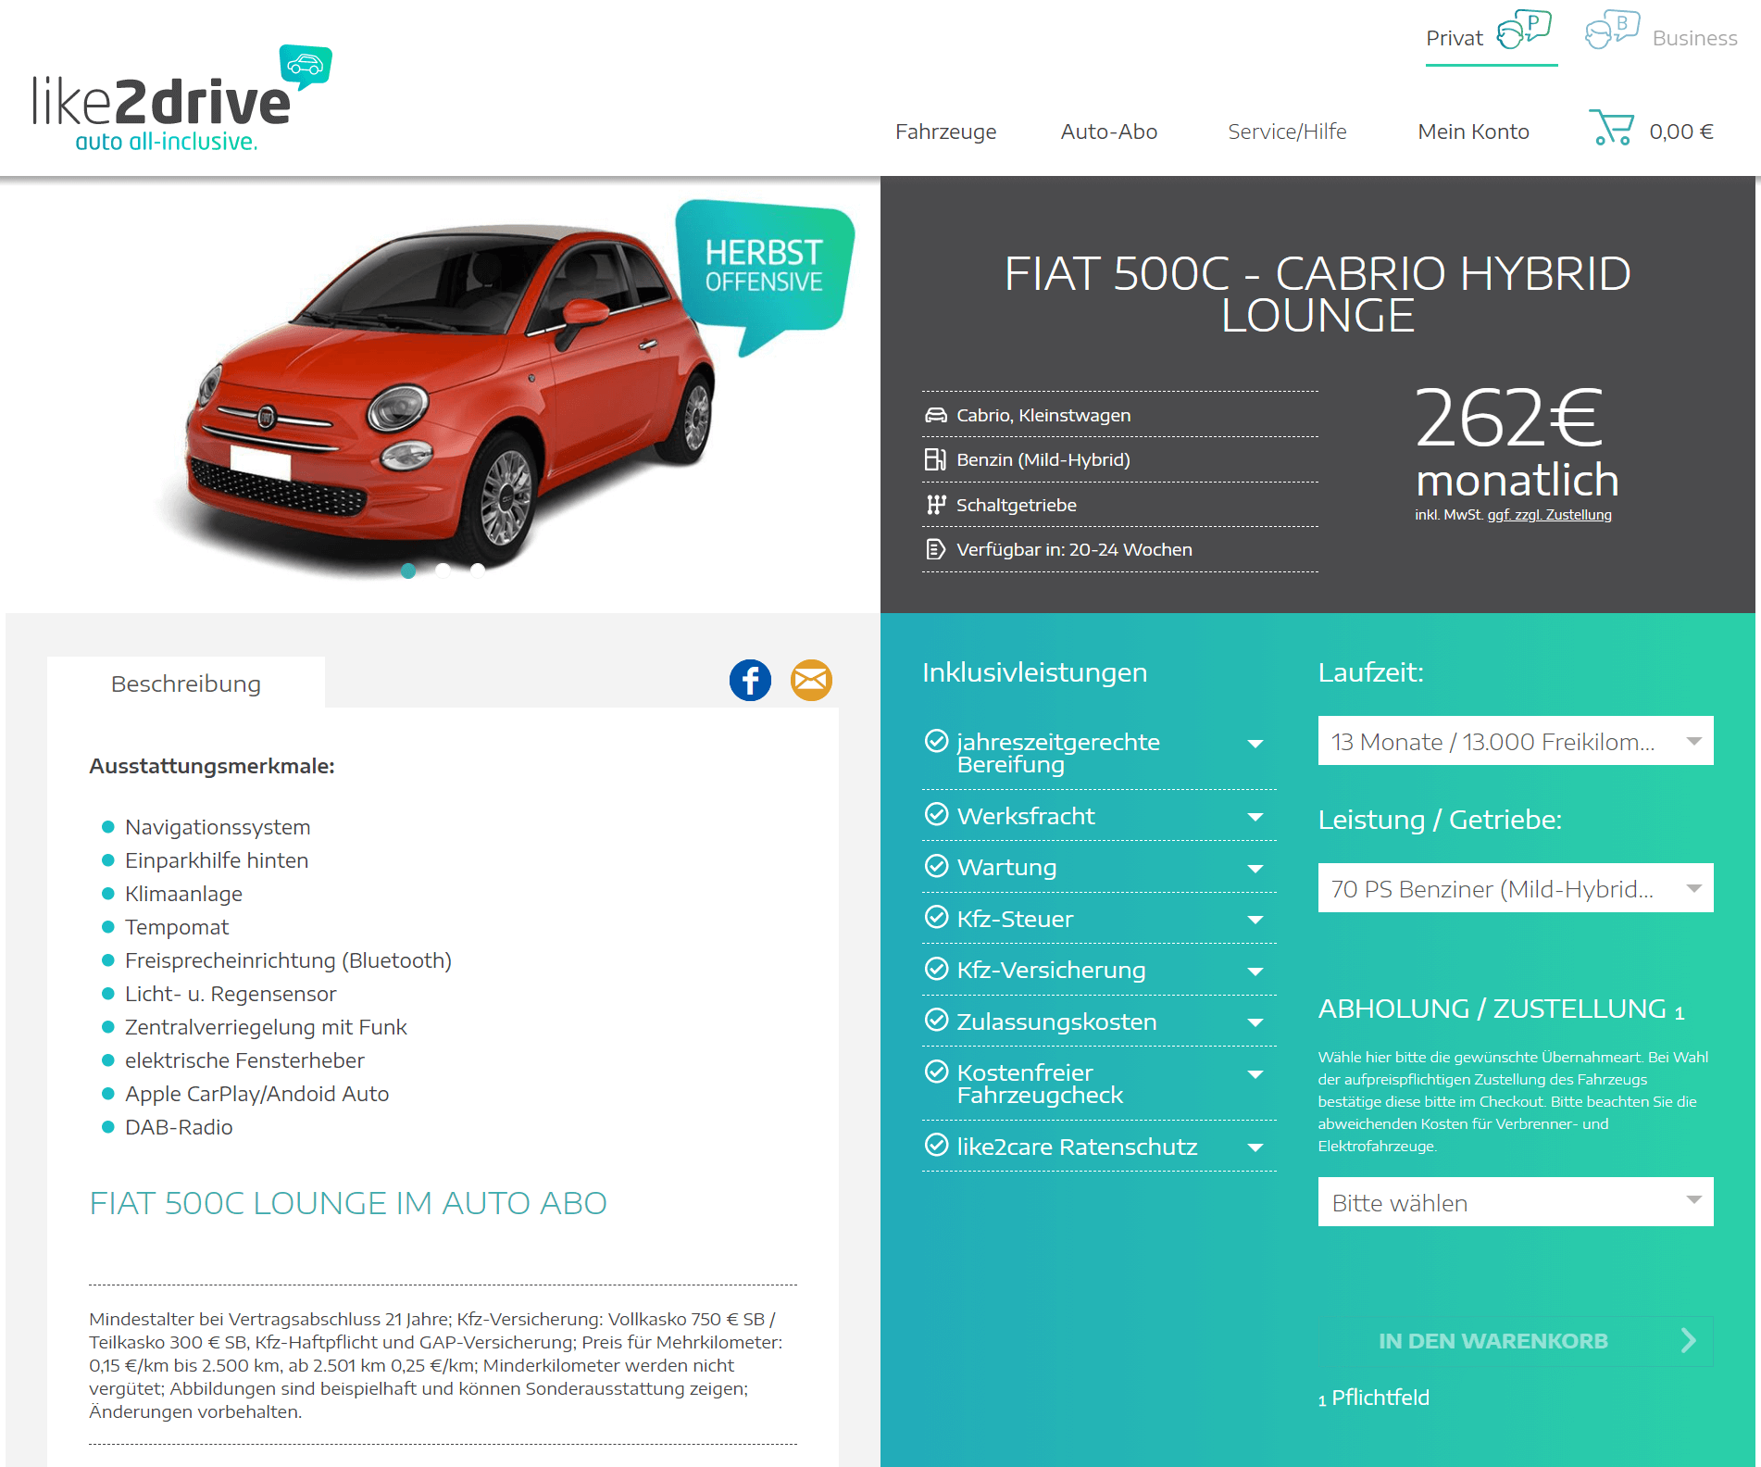
Task: Click the fuel pump icon
Action: tap(935, 459)
